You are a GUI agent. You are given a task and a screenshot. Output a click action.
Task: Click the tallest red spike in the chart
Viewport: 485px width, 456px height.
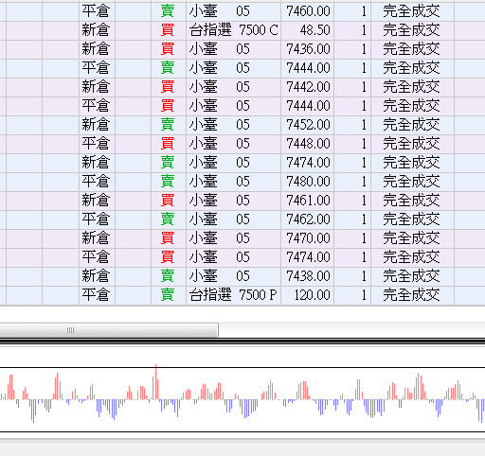(155, 382)
